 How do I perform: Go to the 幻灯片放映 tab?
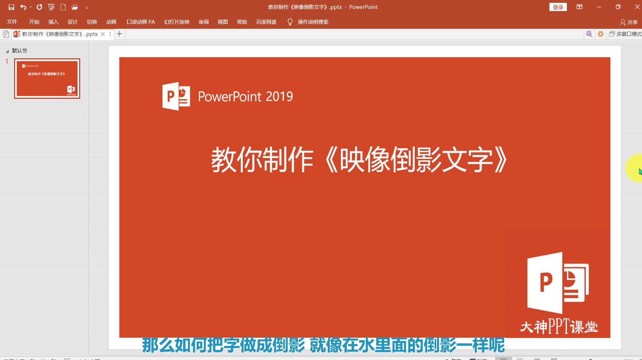pos(177,22)
